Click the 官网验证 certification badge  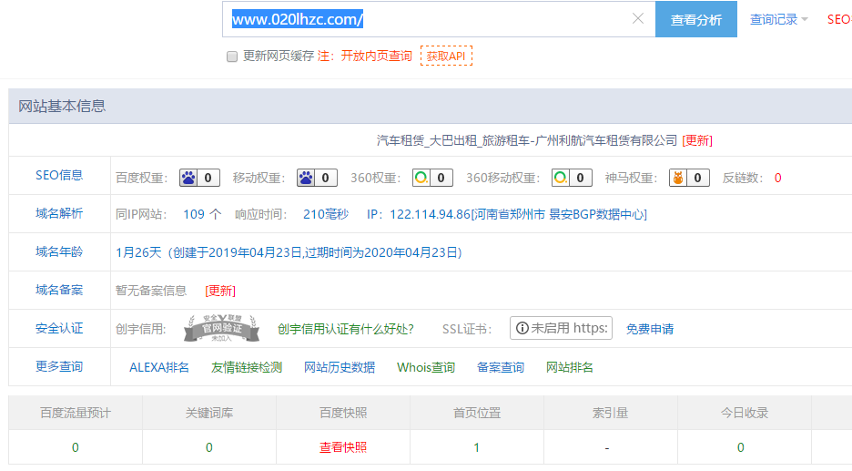218,329
